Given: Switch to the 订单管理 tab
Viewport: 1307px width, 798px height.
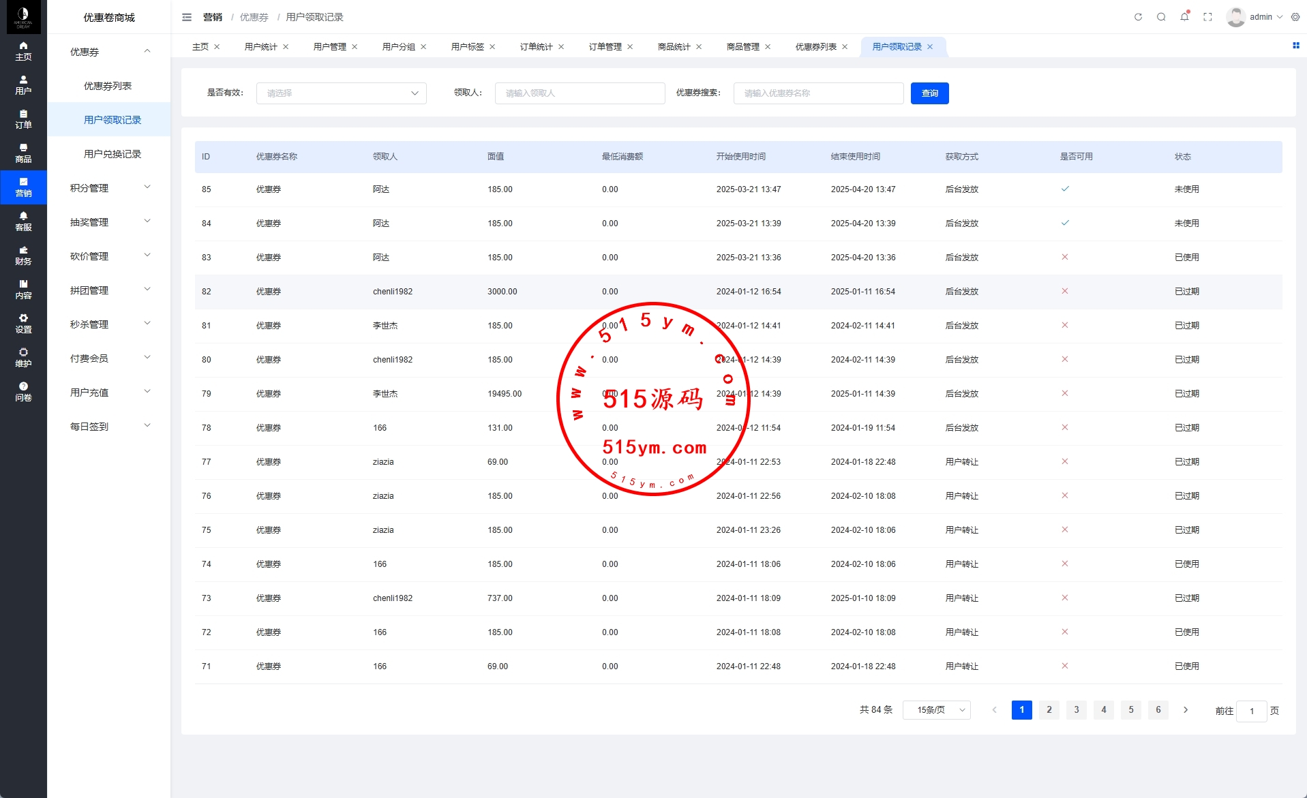Looking at the screenshot, I should pyautogui.click(x=605, y=47).
